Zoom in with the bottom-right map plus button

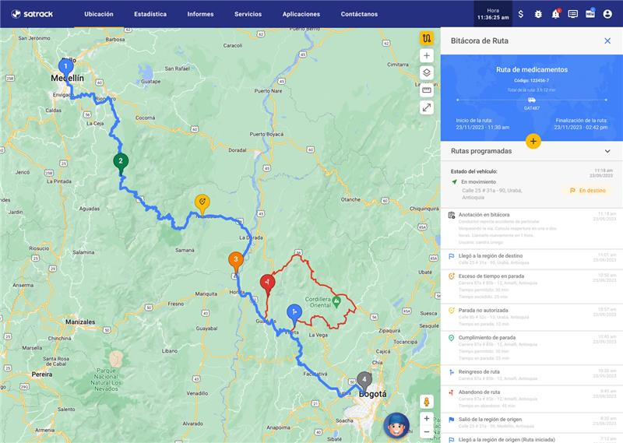pos(427,418)
